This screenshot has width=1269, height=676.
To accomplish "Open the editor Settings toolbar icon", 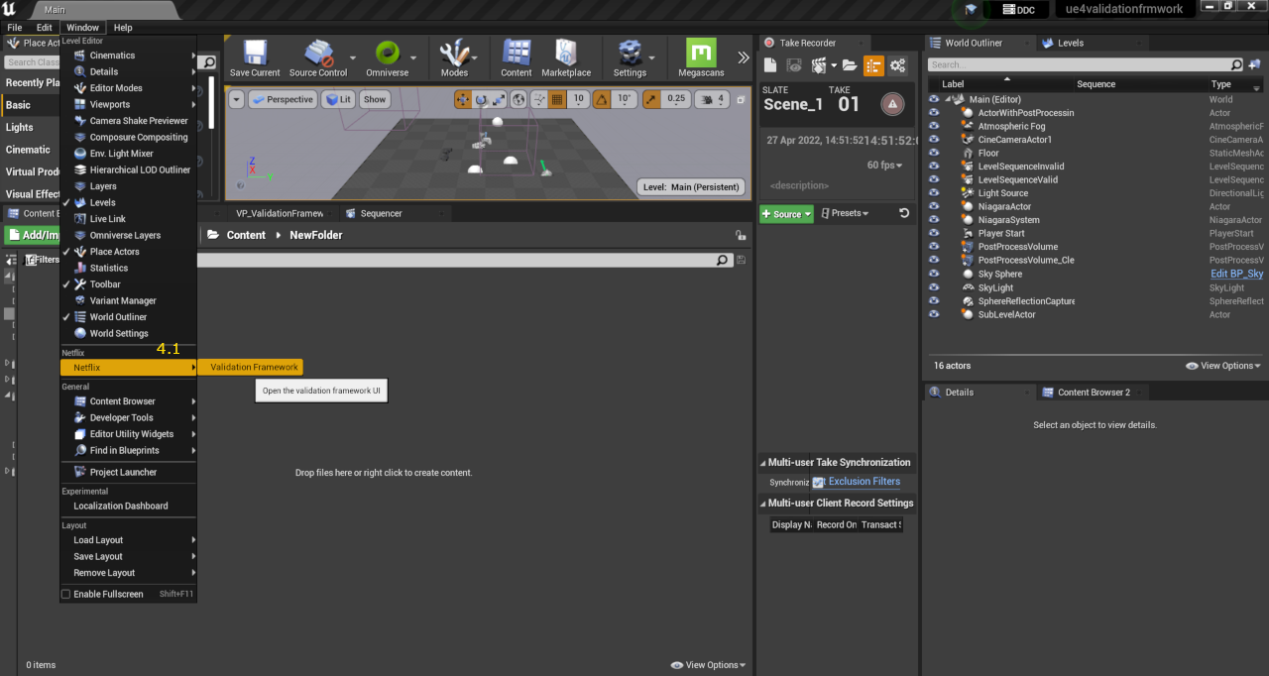I will pyautogui.click(x=630, y=55).
